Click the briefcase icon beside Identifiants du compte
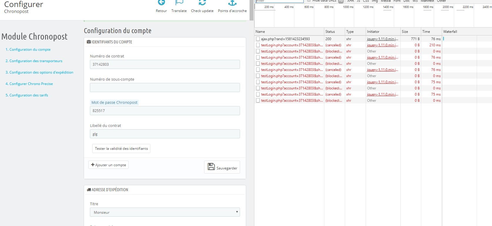Image resolution: width=492 pixels, height=226 pixels. pyautogui.click(x=89, y=42)
